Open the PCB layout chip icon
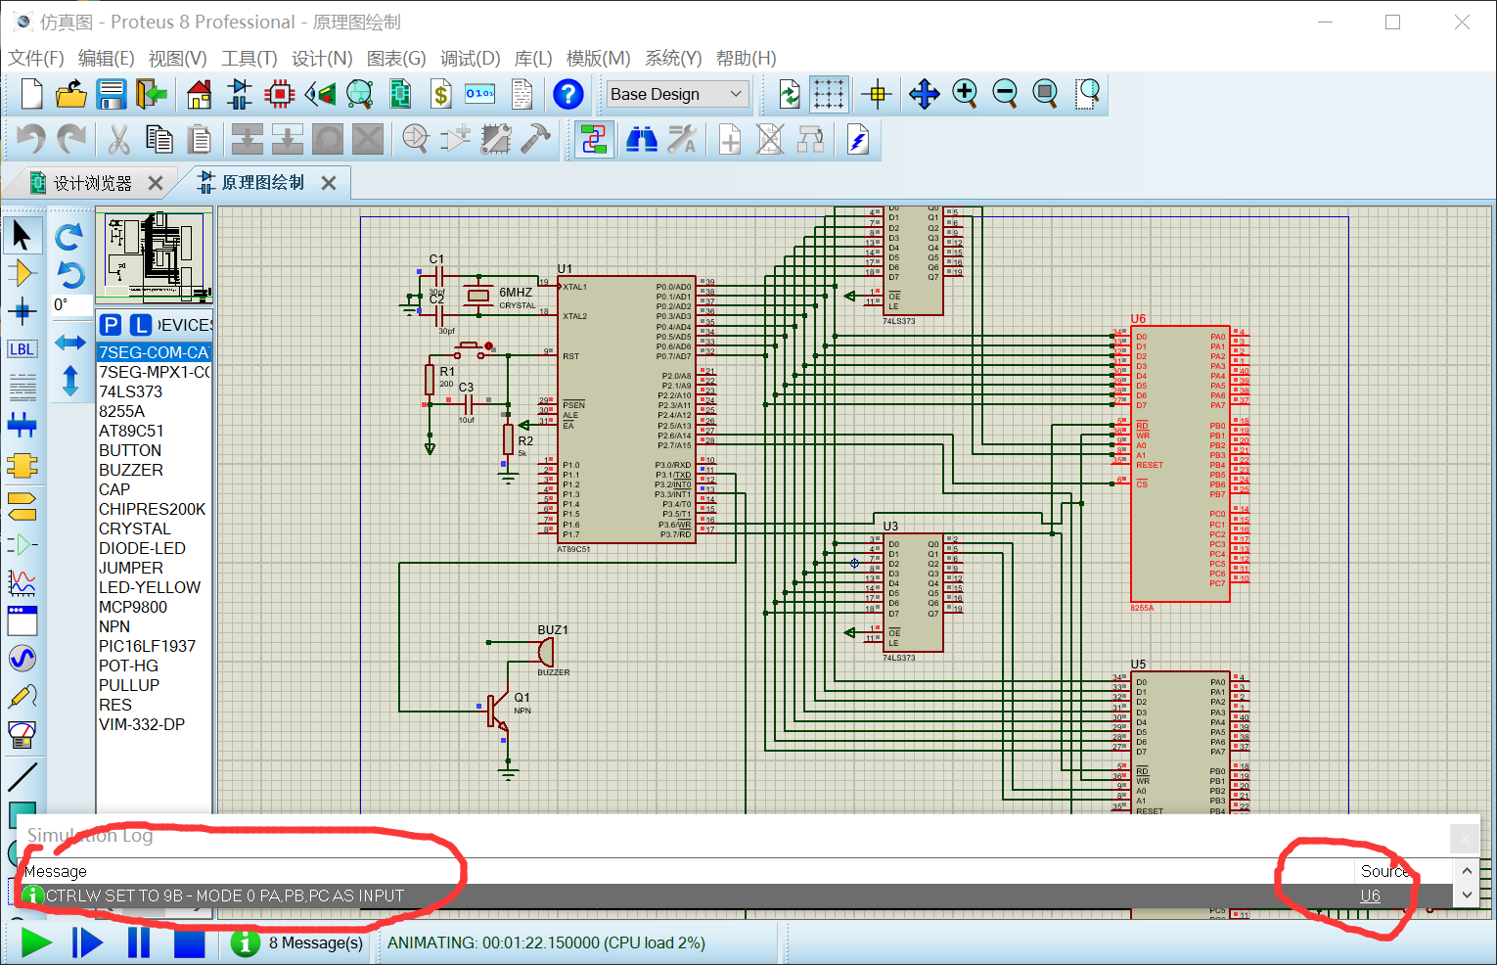 pos(280,94)
